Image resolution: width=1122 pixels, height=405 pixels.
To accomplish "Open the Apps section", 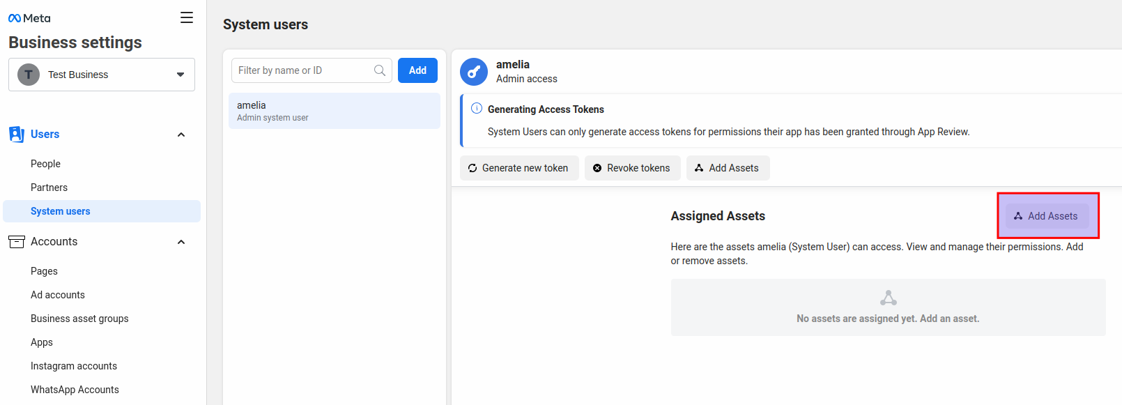I will pyautogui.click(x=42, y=342).
